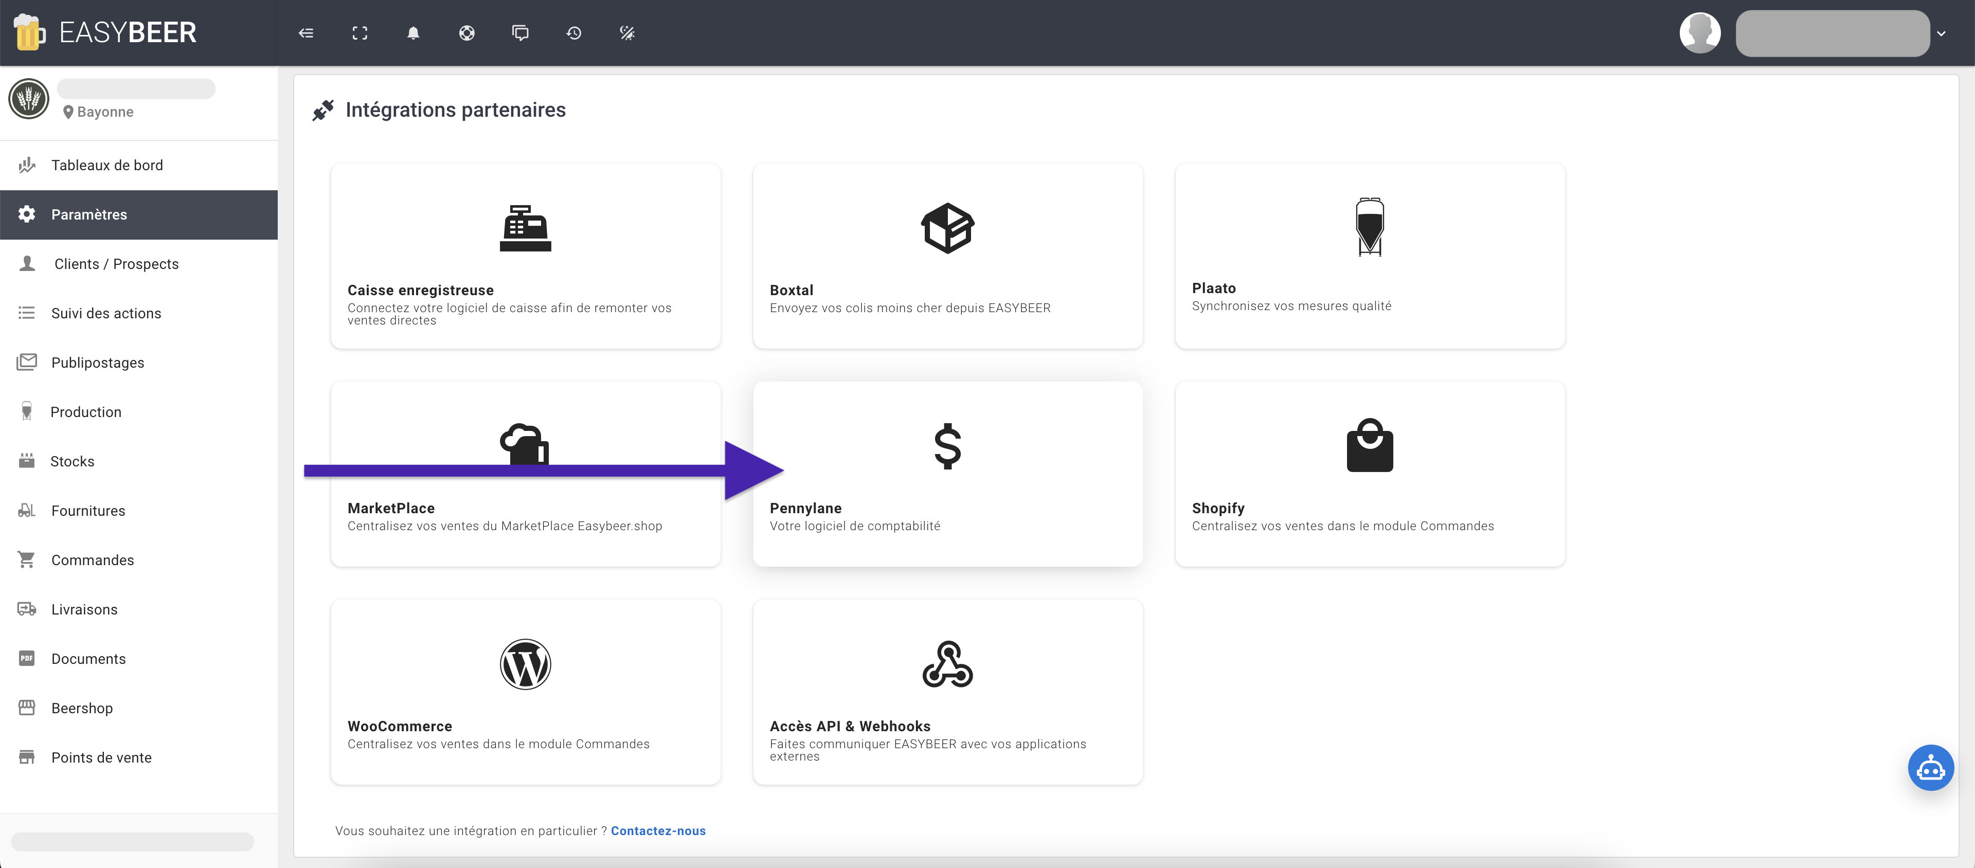The image size is (1975, 868).
Task: Open Production menu item
Action: tap(139, 412)
